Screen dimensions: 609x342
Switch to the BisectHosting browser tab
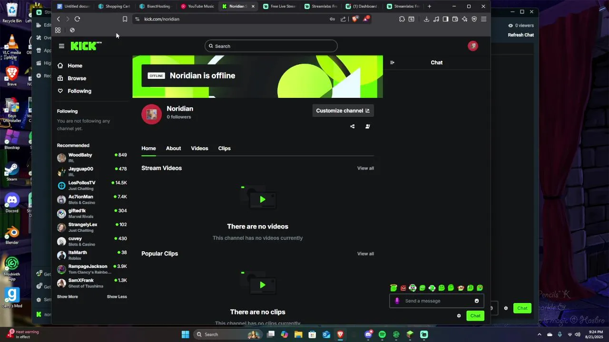[155, 6]
